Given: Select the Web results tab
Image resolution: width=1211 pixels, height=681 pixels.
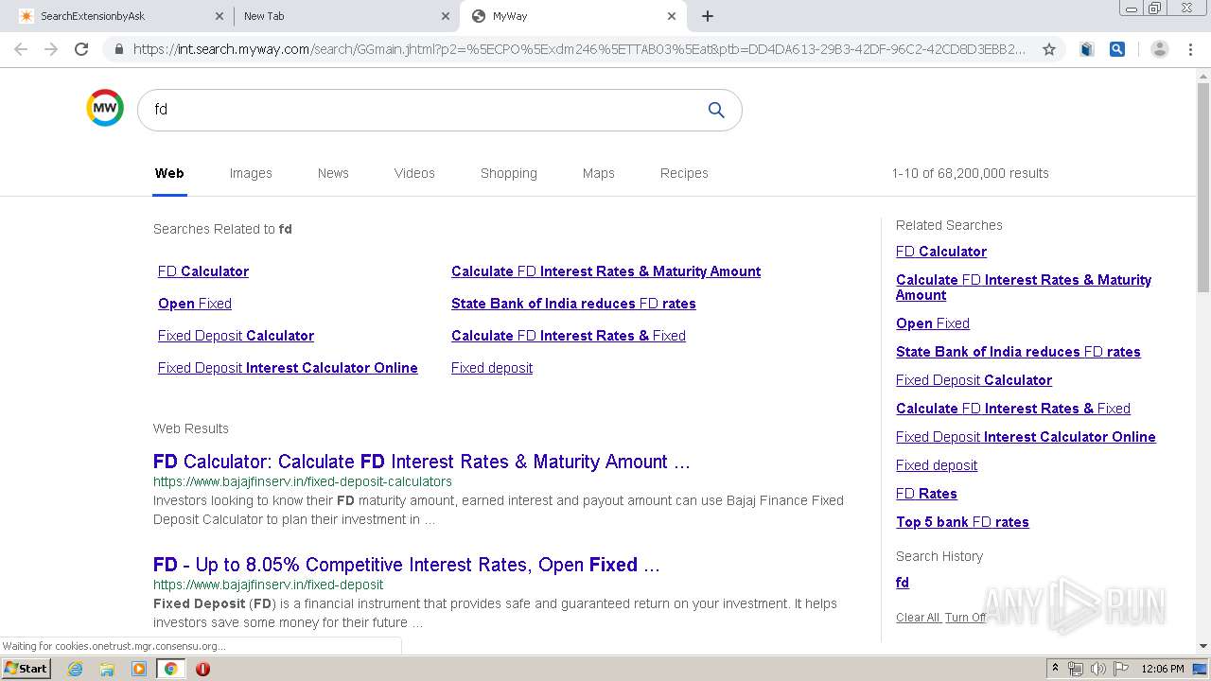Looking at the screenshot, I should coord(169,173).
